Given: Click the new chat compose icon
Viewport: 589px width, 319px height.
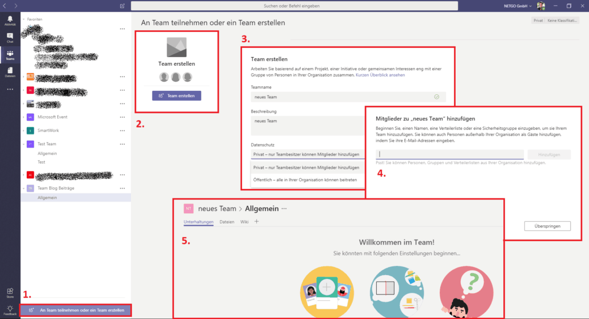Looking at the screenshot, I should (122, 6).
